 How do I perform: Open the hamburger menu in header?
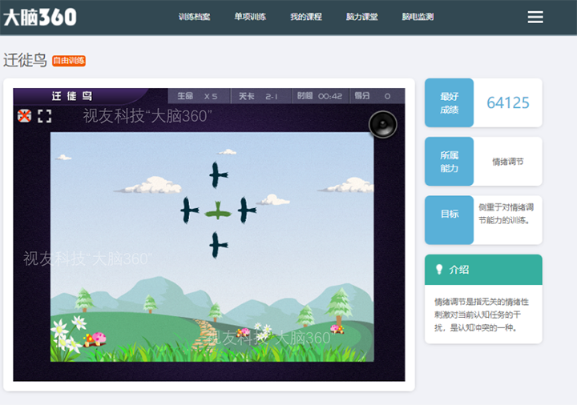[x=535, y=17]
